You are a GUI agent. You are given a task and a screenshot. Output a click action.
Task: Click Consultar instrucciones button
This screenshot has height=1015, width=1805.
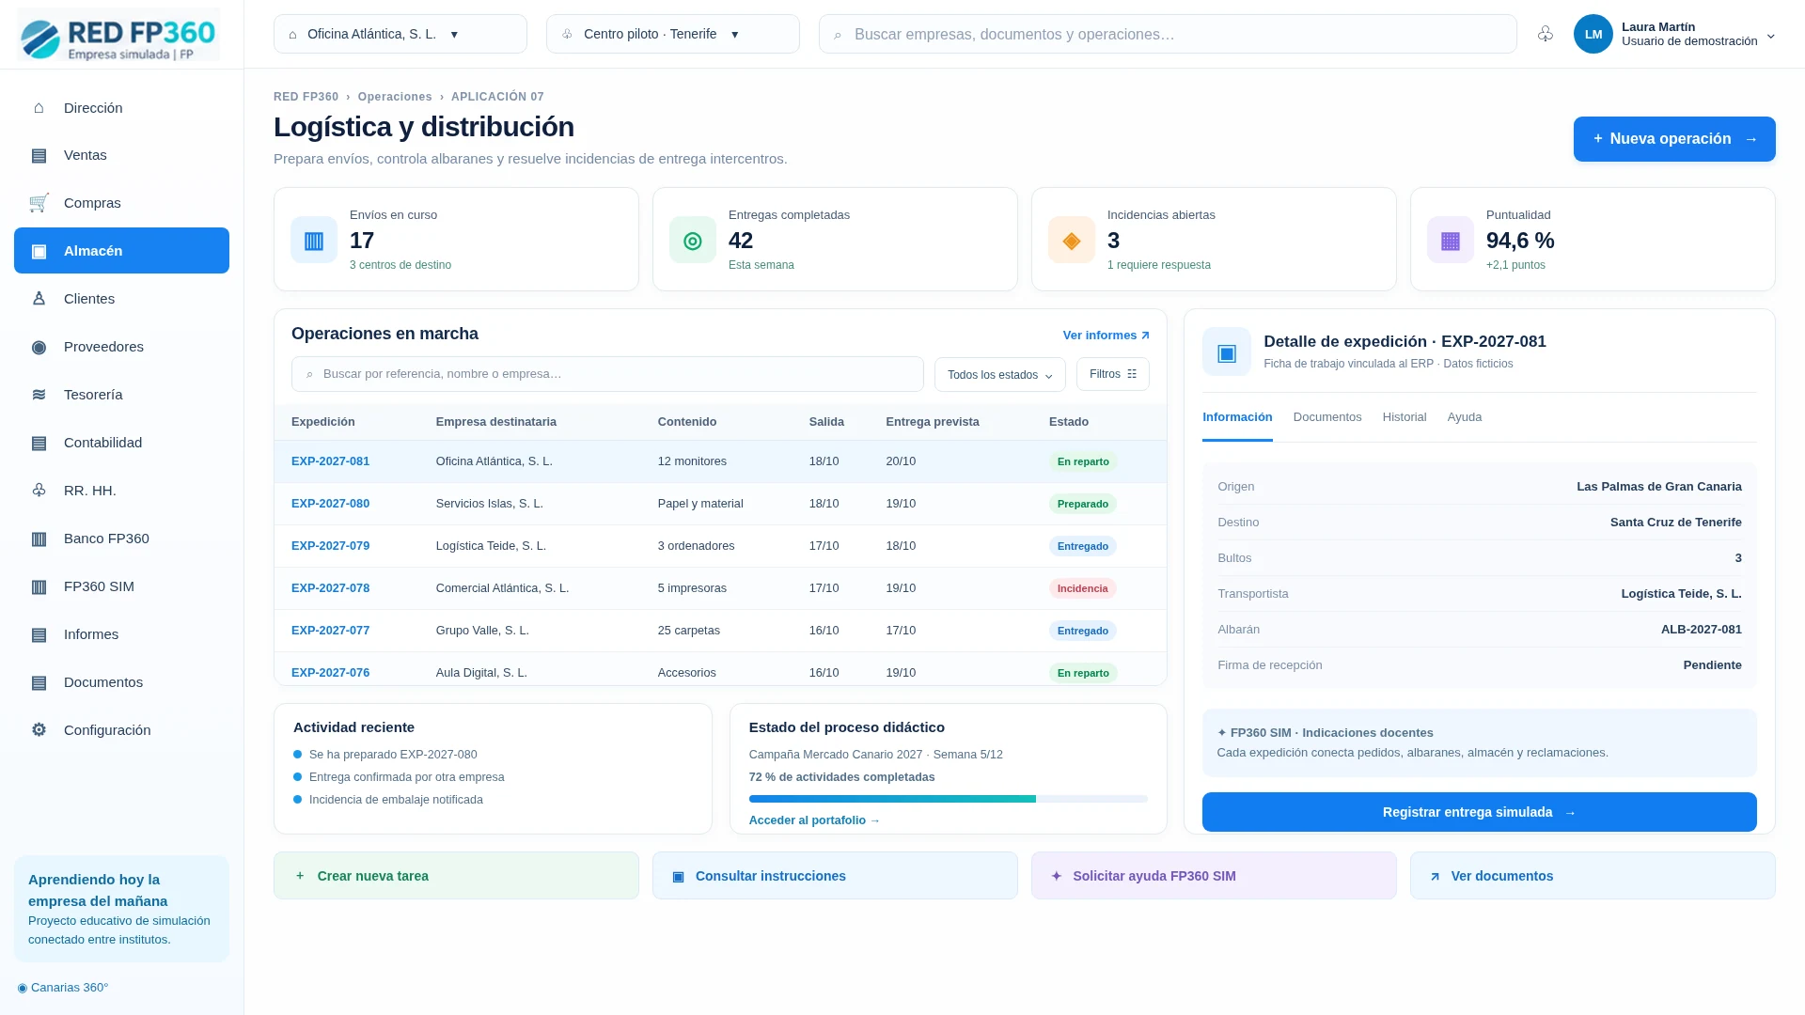click(x=835, y=876)
